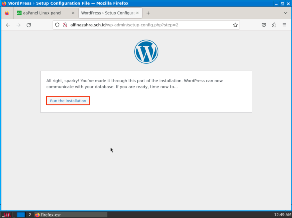Bookmark this page with the star icon
This screenshot has height=218, width=292.
click(x=235, y=25)
